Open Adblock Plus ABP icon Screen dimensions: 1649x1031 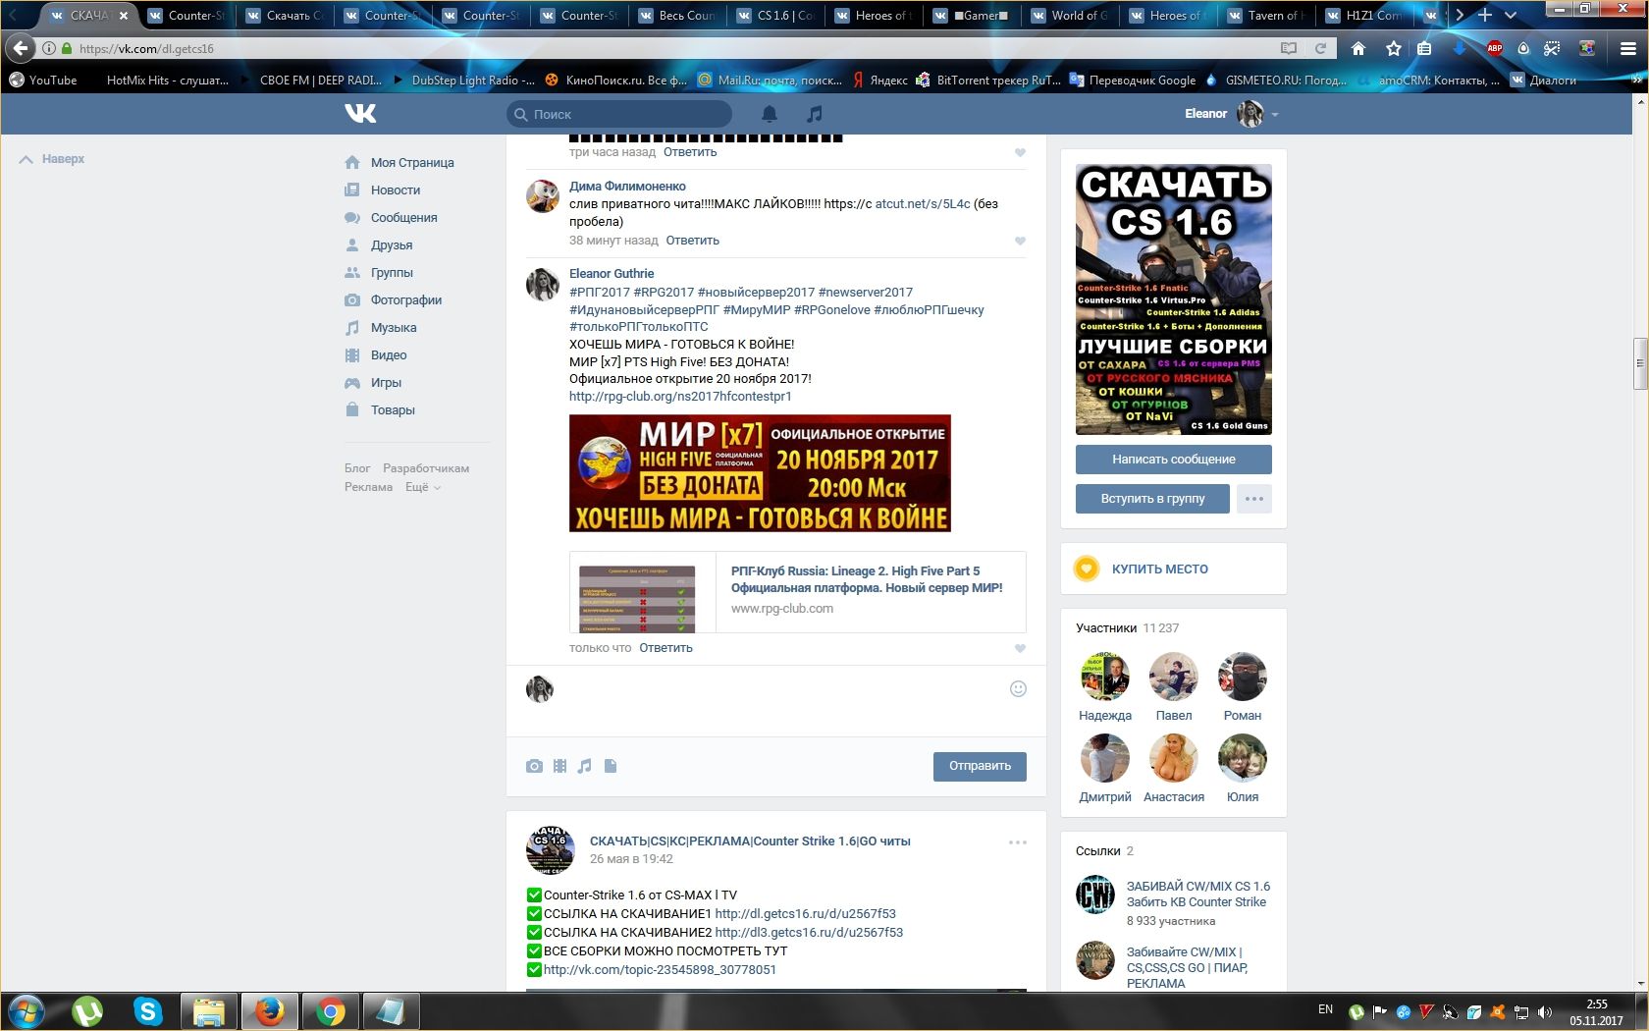pyautogui.click(x=1494, y=48)
